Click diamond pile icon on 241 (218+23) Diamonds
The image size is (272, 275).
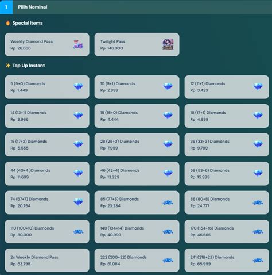(258, 261)
